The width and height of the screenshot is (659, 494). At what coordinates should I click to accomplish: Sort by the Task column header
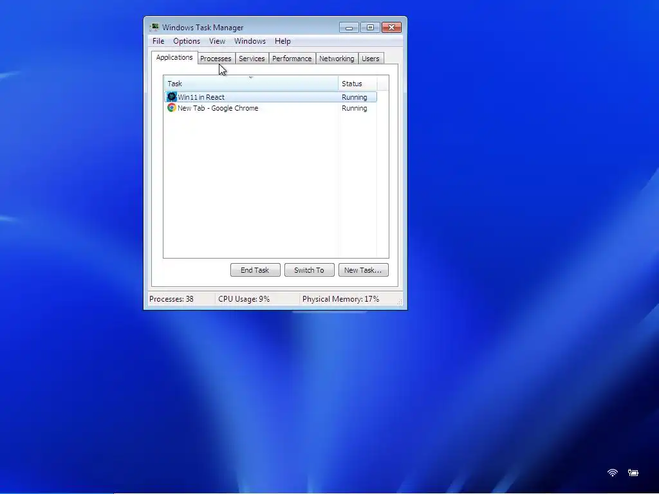[251, 84]
